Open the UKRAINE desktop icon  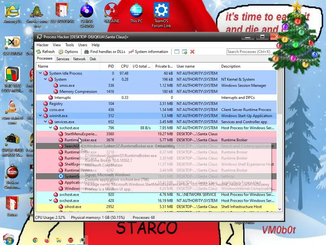[x=112, y=13]
